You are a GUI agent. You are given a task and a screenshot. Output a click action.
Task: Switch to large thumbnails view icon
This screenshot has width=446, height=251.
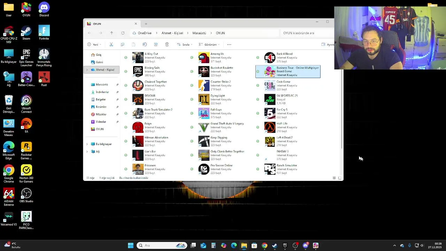click(340, 178)
